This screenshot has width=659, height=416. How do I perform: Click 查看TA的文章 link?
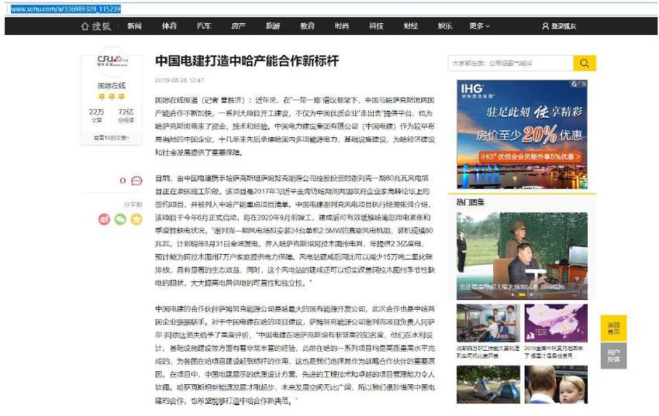pos(112,138)
